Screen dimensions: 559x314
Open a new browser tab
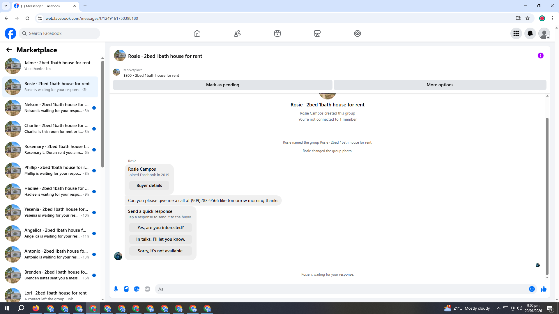pyautogui.click(x=85, y=6)
